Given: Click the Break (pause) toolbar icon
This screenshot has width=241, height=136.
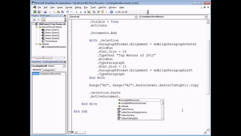Looking at the screenshot, I should point(81,12).
